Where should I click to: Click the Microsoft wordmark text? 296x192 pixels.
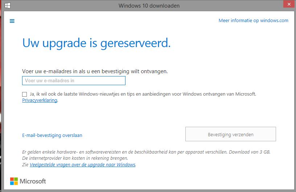click(x=33, y=181)
